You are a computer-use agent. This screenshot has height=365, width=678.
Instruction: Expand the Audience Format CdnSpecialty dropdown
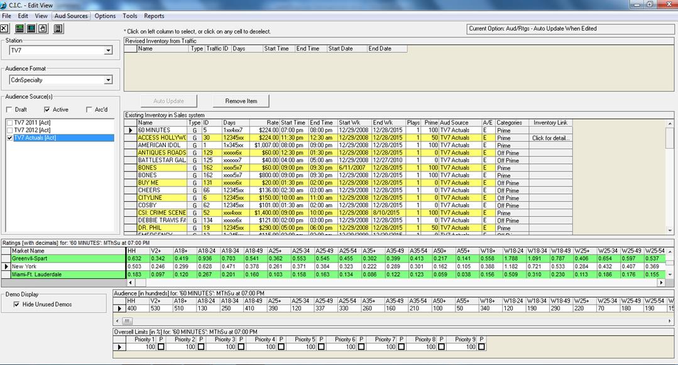[x=108, y=80]
